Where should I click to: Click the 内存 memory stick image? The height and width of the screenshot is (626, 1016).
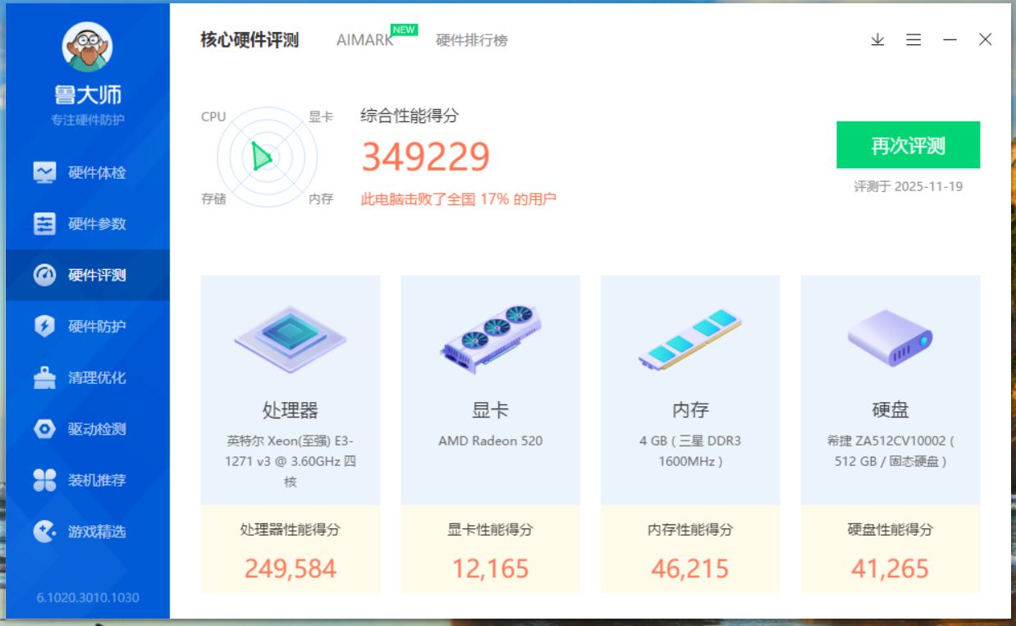click(x=690, y=338)
